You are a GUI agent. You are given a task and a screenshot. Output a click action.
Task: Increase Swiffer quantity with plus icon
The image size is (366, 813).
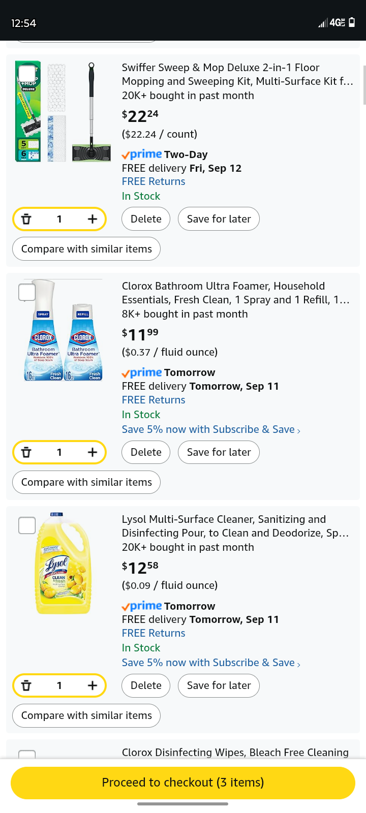tap(92, 219)
